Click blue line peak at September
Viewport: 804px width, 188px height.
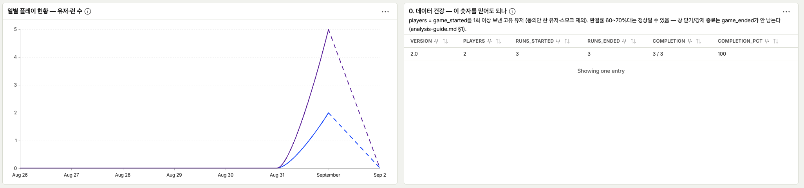pyautogui.click(x=328, y=113)
